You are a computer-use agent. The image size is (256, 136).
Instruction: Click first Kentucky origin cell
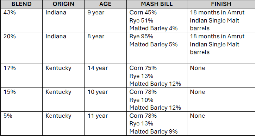click(x=63, y=76)
